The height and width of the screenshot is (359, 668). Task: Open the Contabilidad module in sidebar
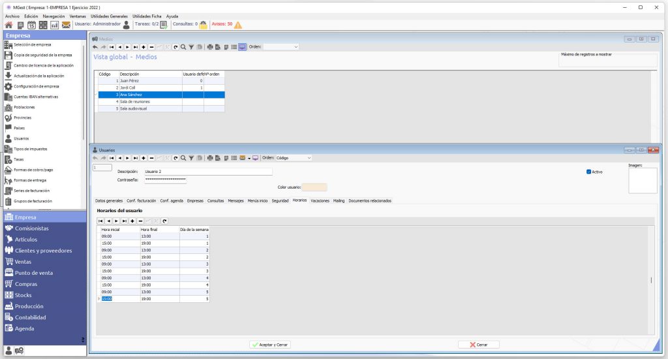(x=44, y=318)
